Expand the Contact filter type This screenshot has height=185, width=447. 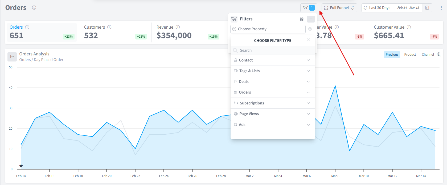[273, 60]
